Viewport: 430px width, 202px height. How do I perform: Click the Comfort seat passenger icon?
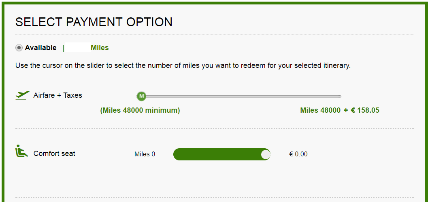click(x=22, y=151)
